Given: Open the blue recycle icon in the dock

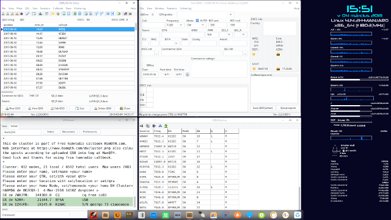Looking at the screenshot, I should point(298,215).
